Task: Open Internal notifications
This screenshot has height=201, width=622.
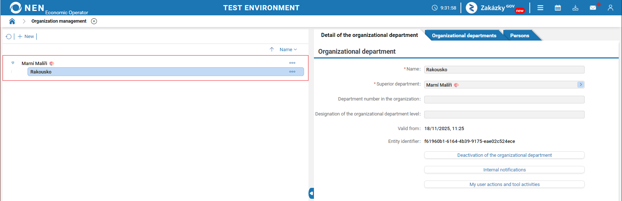Action: click(x=504, y=170)
